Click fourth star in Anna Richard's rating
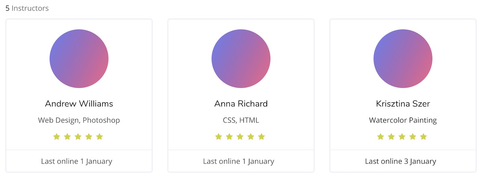The height and width of the screenshot is (178, 482). (x=251, y=137)
